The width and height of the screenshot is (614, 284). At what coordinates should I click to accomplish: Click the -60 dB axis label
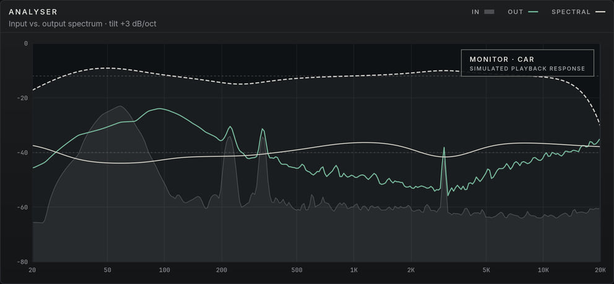pyautogui.click(x=24, y=207)
